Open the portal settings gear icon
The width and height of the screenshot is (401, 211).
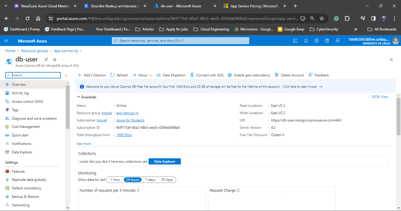tap(316, 41)
